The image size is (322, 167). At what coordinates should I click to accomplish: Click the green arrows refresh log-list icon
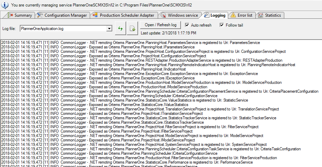click(120, 29)
